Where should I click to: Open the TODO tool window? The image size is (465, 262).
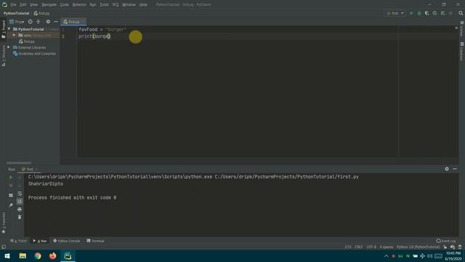click(x=18, y=241)
